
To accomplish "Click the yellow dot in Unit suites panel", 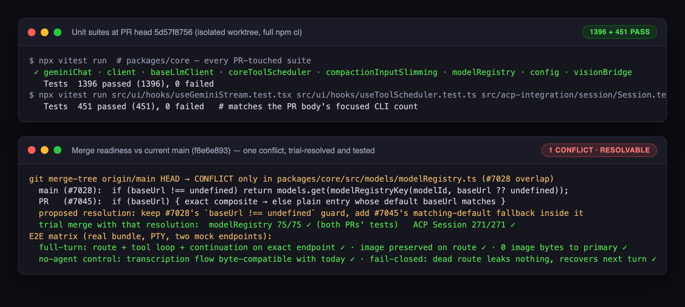I will tap(45, 32).
